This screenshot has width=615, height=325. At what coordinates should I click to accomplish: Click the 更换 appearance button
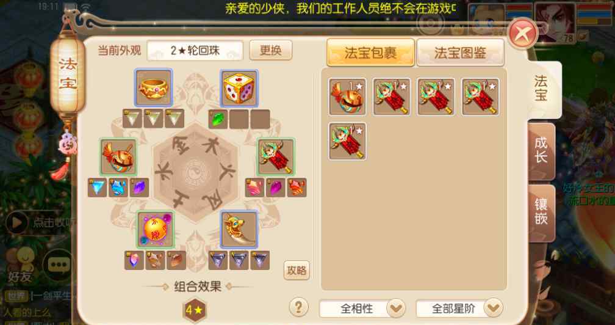pos(271,50)
